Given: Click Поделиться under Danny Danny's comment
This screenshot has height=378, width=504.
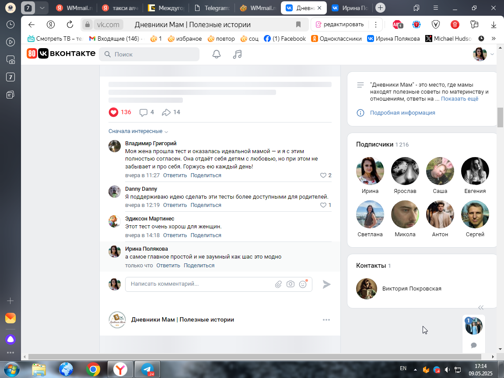Looking at the screenshot, I should tap(206, 205).
